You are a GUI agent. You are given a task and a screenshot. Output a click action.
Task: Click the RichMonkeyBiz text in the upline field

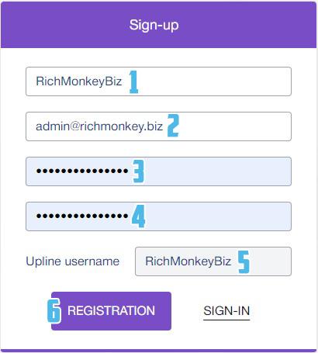click(x=188, y=261)
